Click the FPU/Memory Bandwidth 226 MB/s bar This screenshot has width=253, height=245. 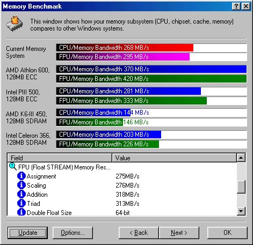(x=107, y=144)
